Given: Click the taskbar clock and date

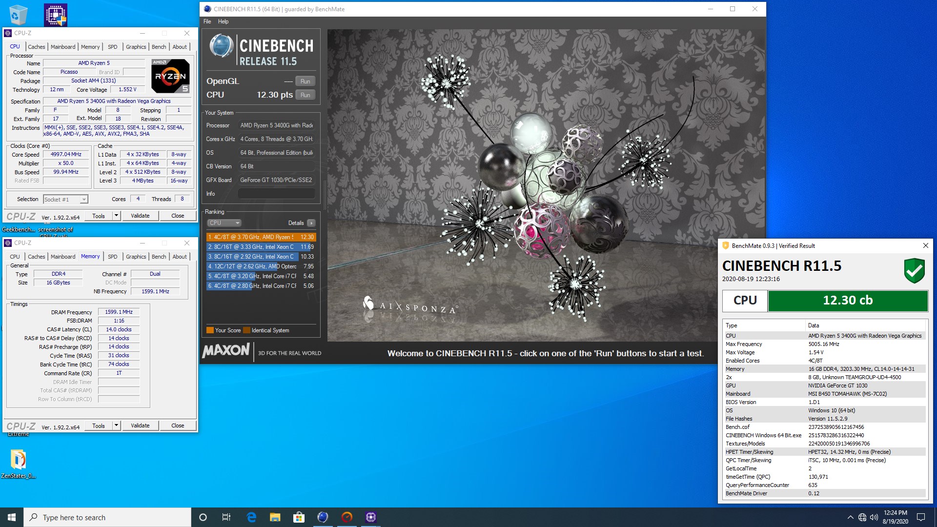Looking at the screenshot, I should (895, 517).
